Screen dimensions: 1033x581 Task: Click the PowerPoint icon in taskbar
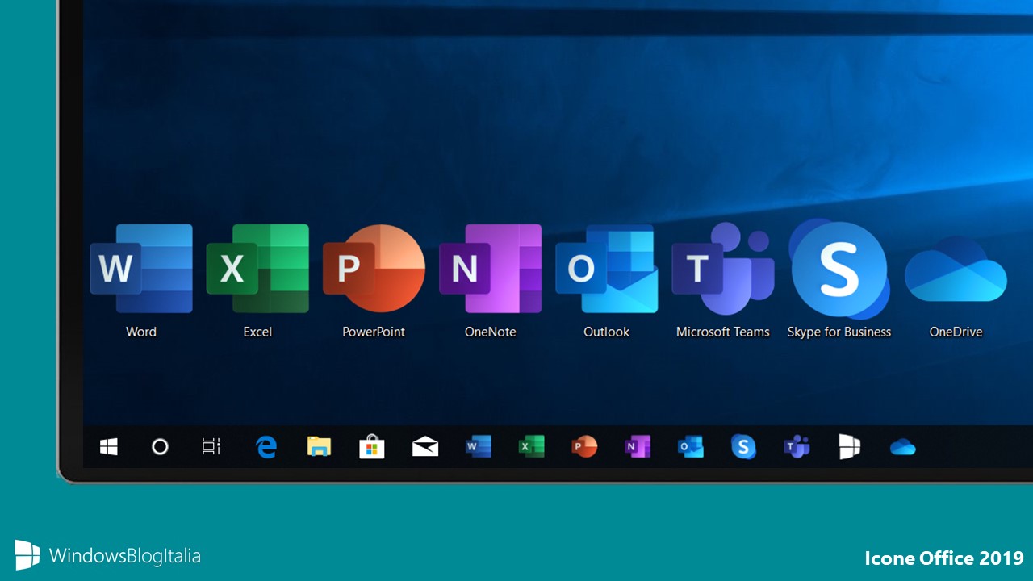click(584, 446)
